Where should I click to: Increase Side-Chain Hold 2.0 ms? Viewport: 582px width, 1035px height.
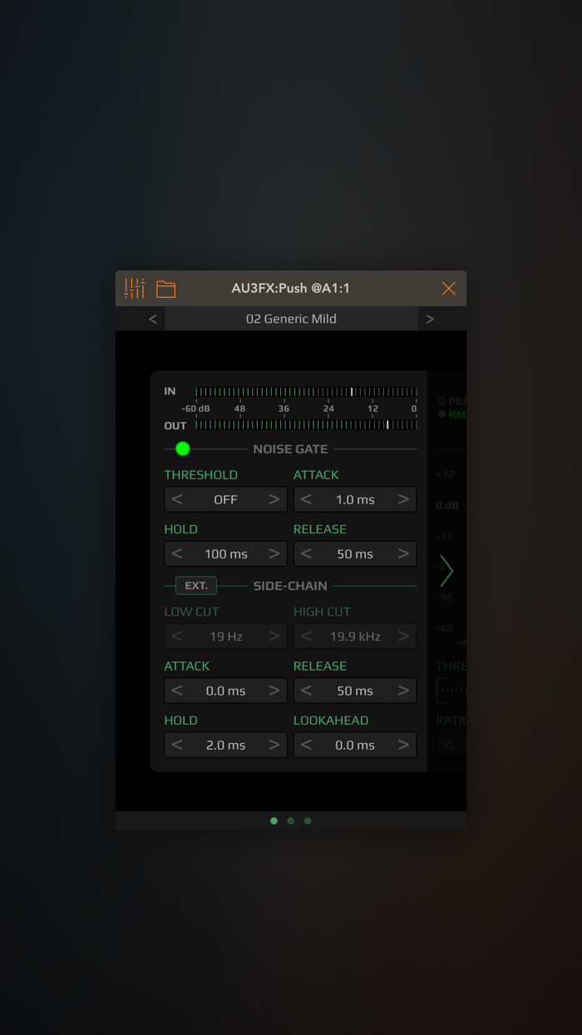[x=274, y=745]
